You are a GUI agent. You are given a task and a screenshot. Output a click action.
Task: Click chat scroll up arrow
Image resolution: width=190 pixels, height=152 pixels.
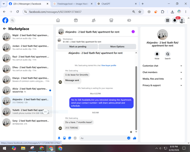coord(136,53)
